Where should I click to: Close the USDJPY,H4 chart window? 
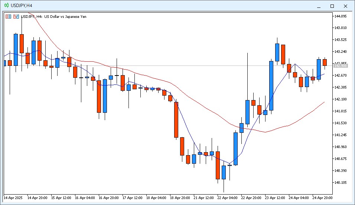click(345, 6)
